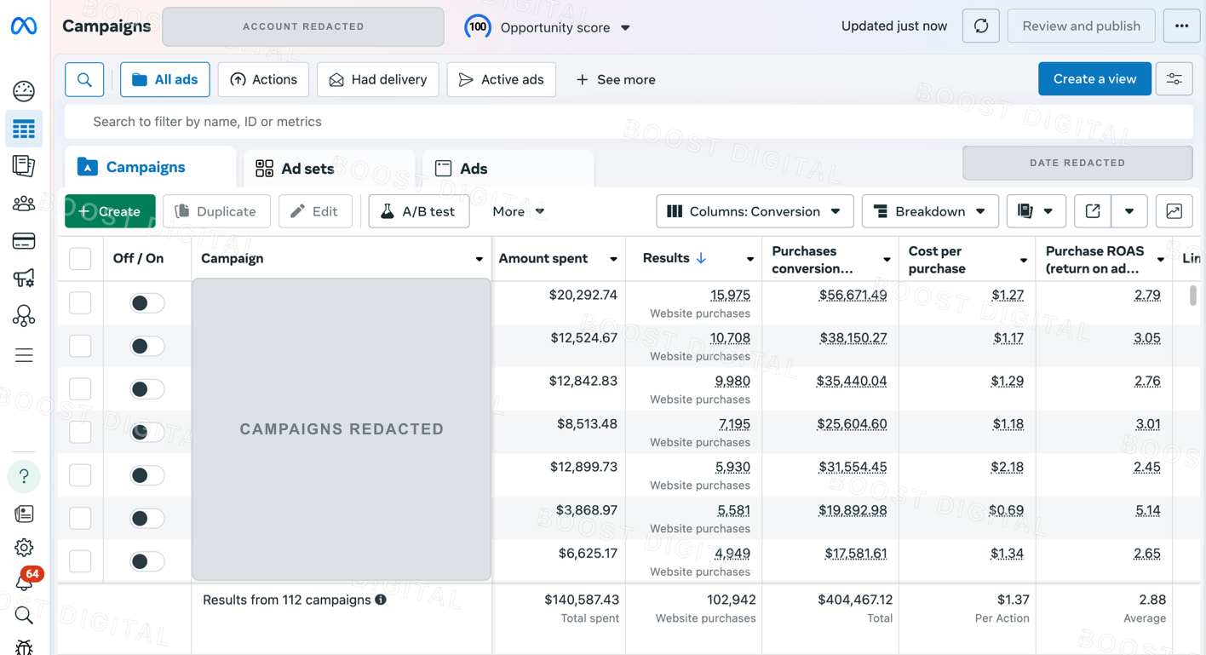Click the refresh icon next to Updated just now
Screen dimensions: 1206x655
click(981, 26)
